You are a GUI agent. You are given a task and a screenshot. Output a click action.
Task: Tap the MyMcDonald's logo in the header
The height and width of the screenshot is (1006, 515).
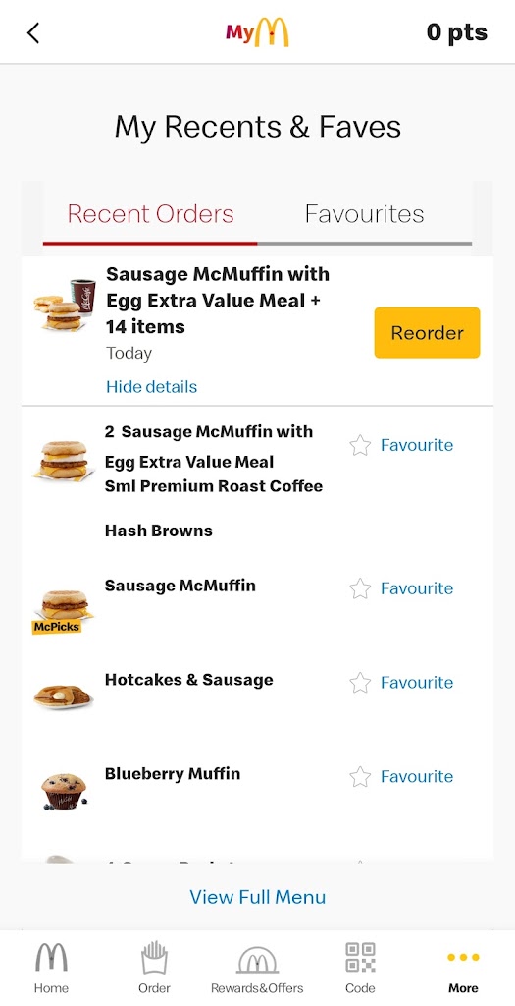point(257,32)
